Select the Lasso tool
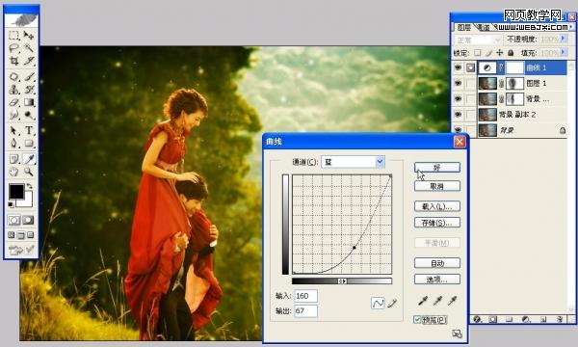This screenshot has height=347, width=578. pos(13,48)
